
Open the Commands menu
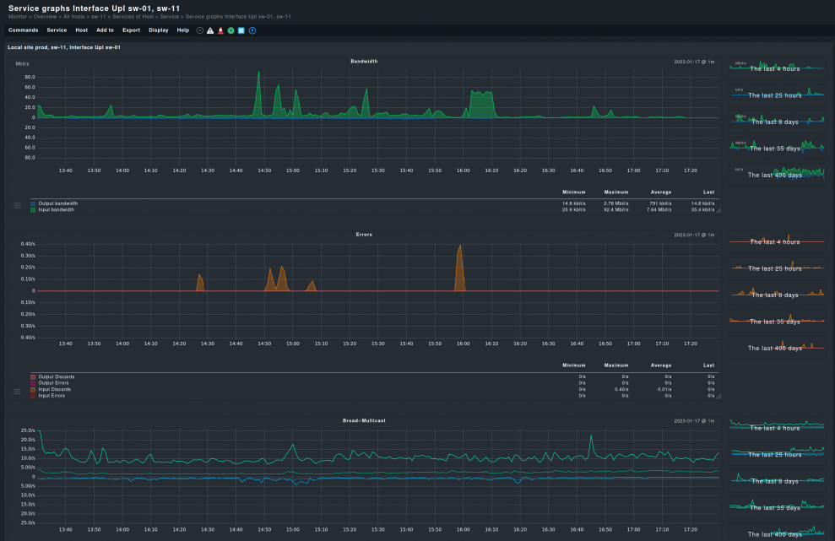23,30
